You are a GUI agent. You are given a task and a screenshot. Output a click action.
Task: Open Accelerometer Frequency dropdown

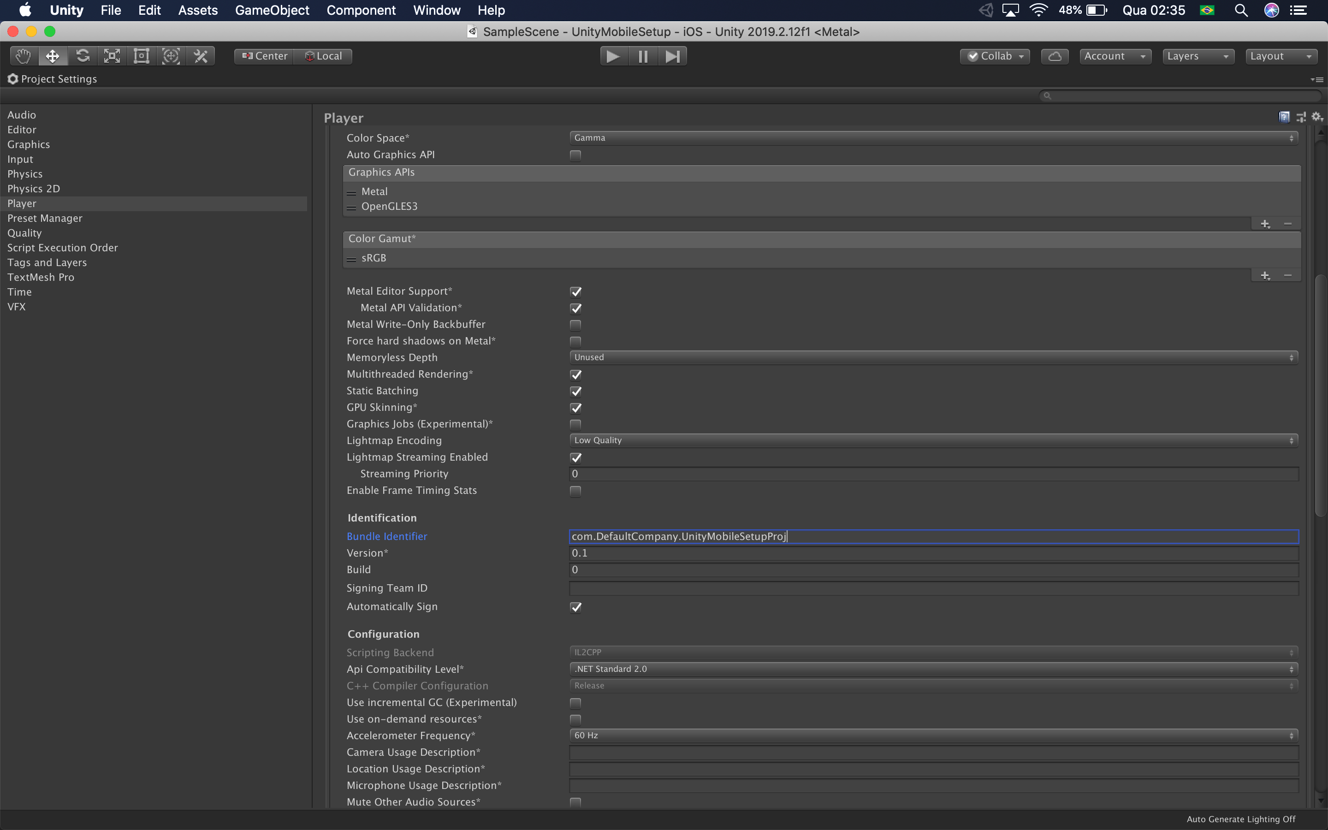933,735
